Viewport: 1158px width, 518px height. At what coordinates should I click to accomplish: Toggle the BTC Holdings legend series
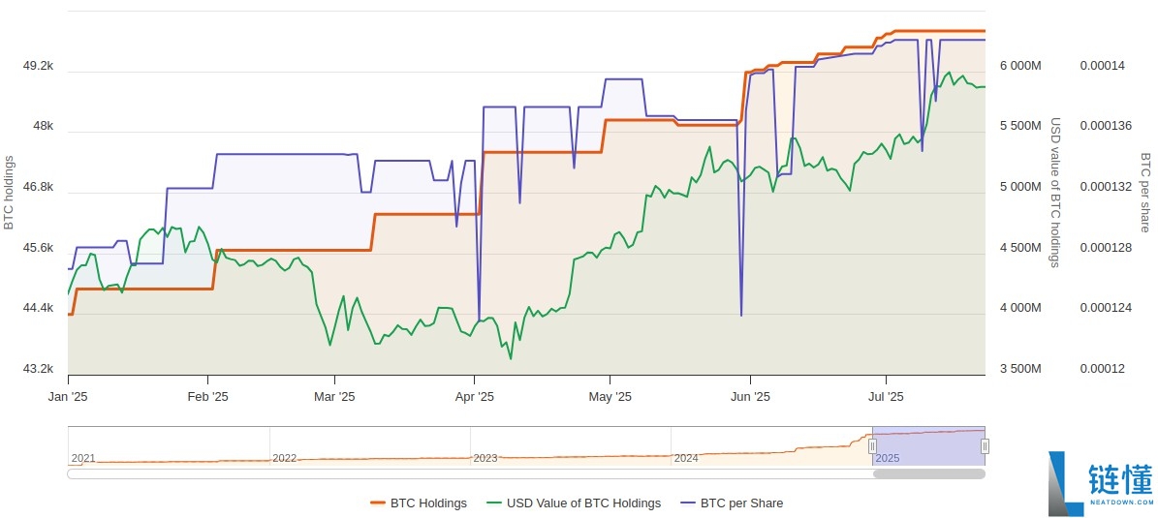(428, 503)
